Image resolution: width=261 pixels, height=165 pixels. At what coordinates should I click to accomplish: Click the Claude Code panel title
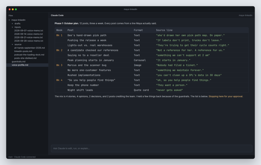tap(57, 15)
